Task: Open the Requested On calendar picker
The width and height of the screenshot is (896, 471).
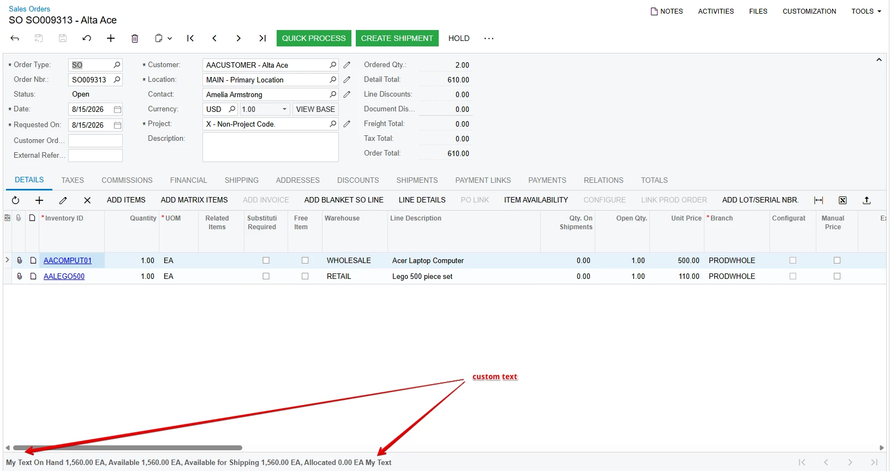Action: point(117,125)
